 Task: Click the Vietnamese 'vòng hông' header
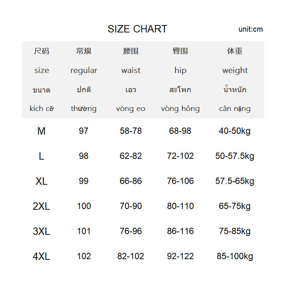pos(180,108)
